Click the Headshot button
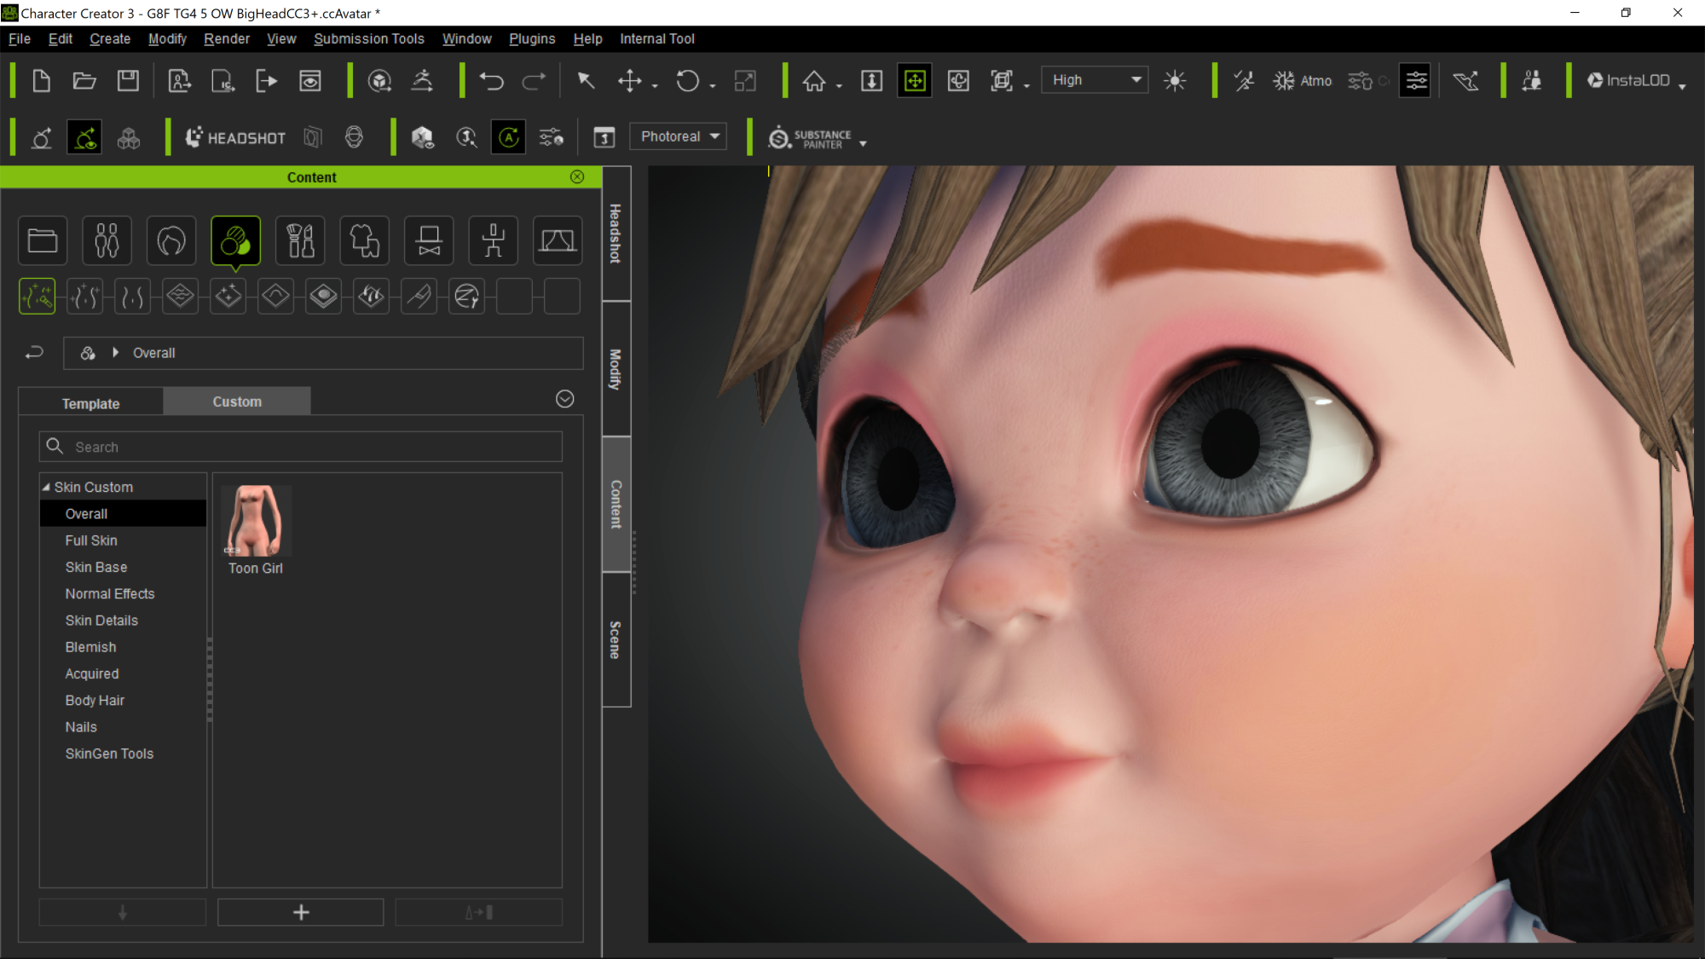 tap(235, 137)
